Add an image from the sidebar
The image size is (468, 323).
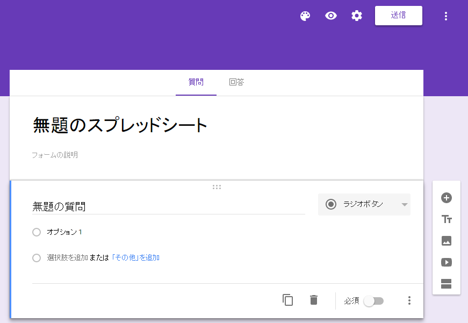(447, 241)
